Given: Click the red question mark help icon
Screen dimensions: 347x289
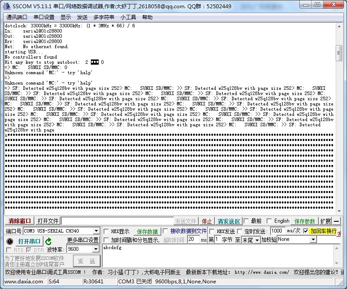Looking at the screenshot, I should tap(339, 233).
